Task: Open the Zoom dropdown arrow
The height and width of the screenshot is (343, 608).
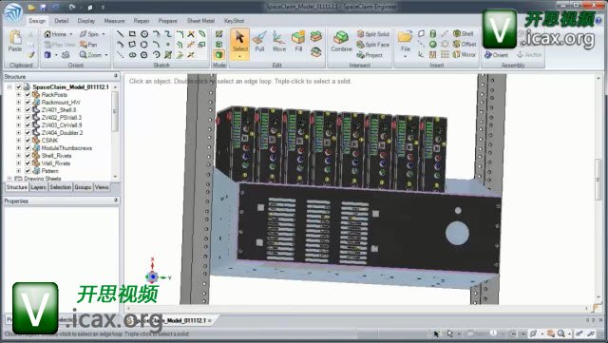Action: click(x=106, y=55)
